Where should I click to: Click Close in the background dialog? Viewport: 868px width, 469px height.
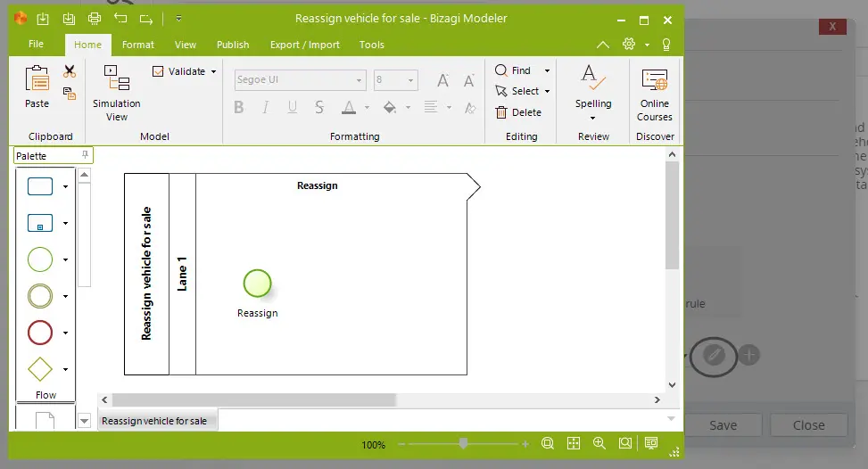click(809, 425)
